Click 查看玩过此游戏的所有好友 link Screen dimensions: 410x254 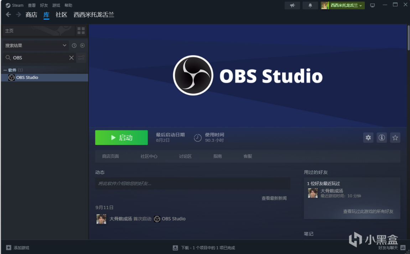click(x=368, y=211)
